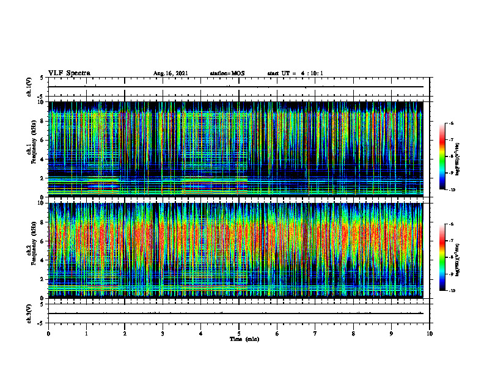Click time axis tick label "7"
484x374 pixels.
[x=315, y=334]
